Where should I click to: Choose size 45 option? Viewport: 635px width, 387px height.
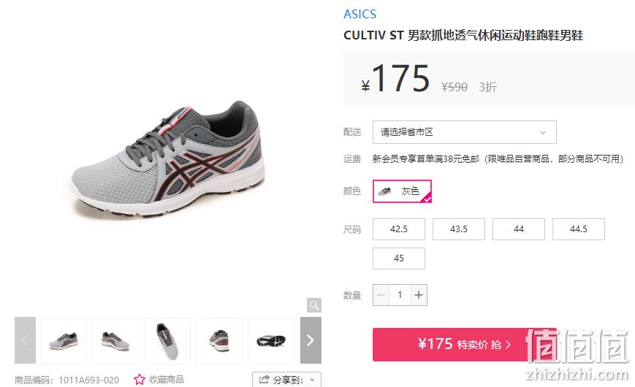[399, 258]
